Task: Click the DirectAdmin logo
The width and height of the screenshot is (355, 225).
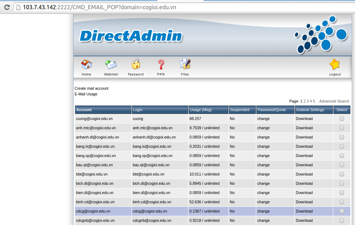Action: [131, 36]
